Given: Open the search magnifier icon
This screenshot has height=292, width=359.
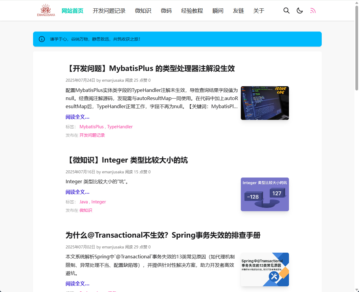Looking at the screenshot, I should tap(287, 11).
